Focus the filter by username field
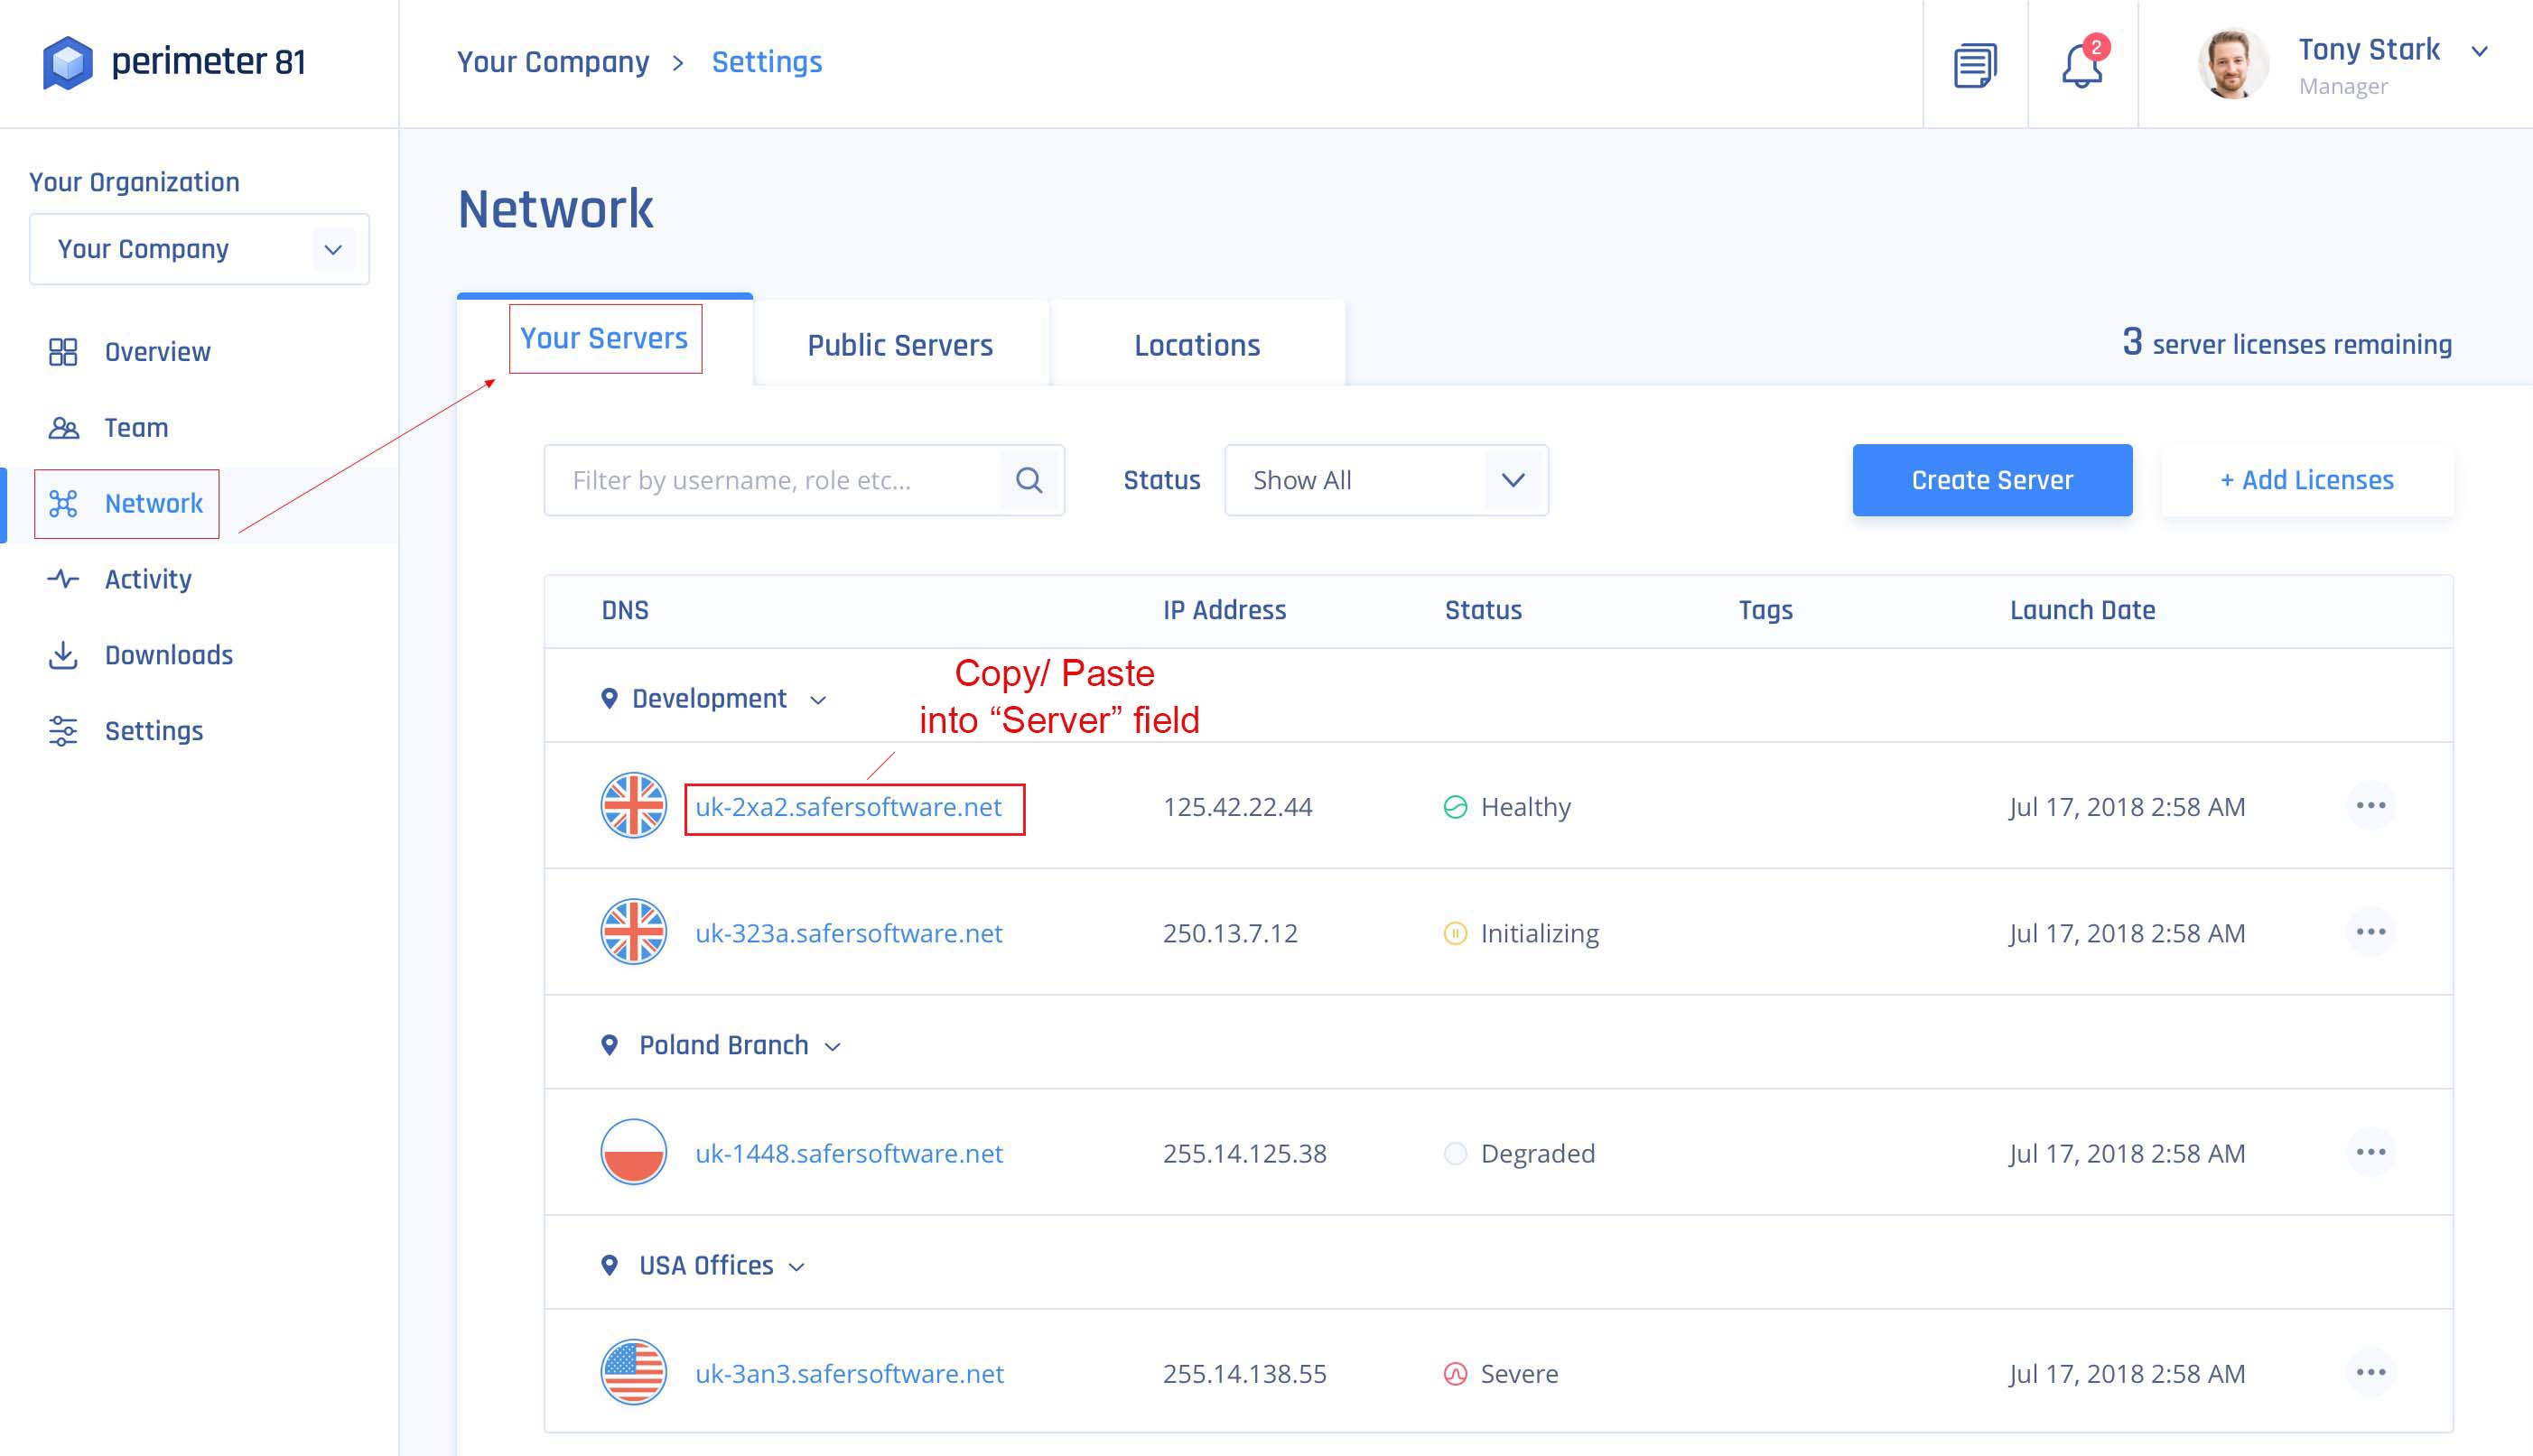This screenshot has width=2533, height=1456. pos(770,481)
